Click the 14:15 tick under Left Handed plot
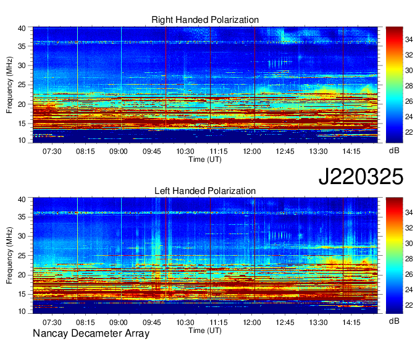The width and height of the screenshot is (420, 341). (351, 322)
